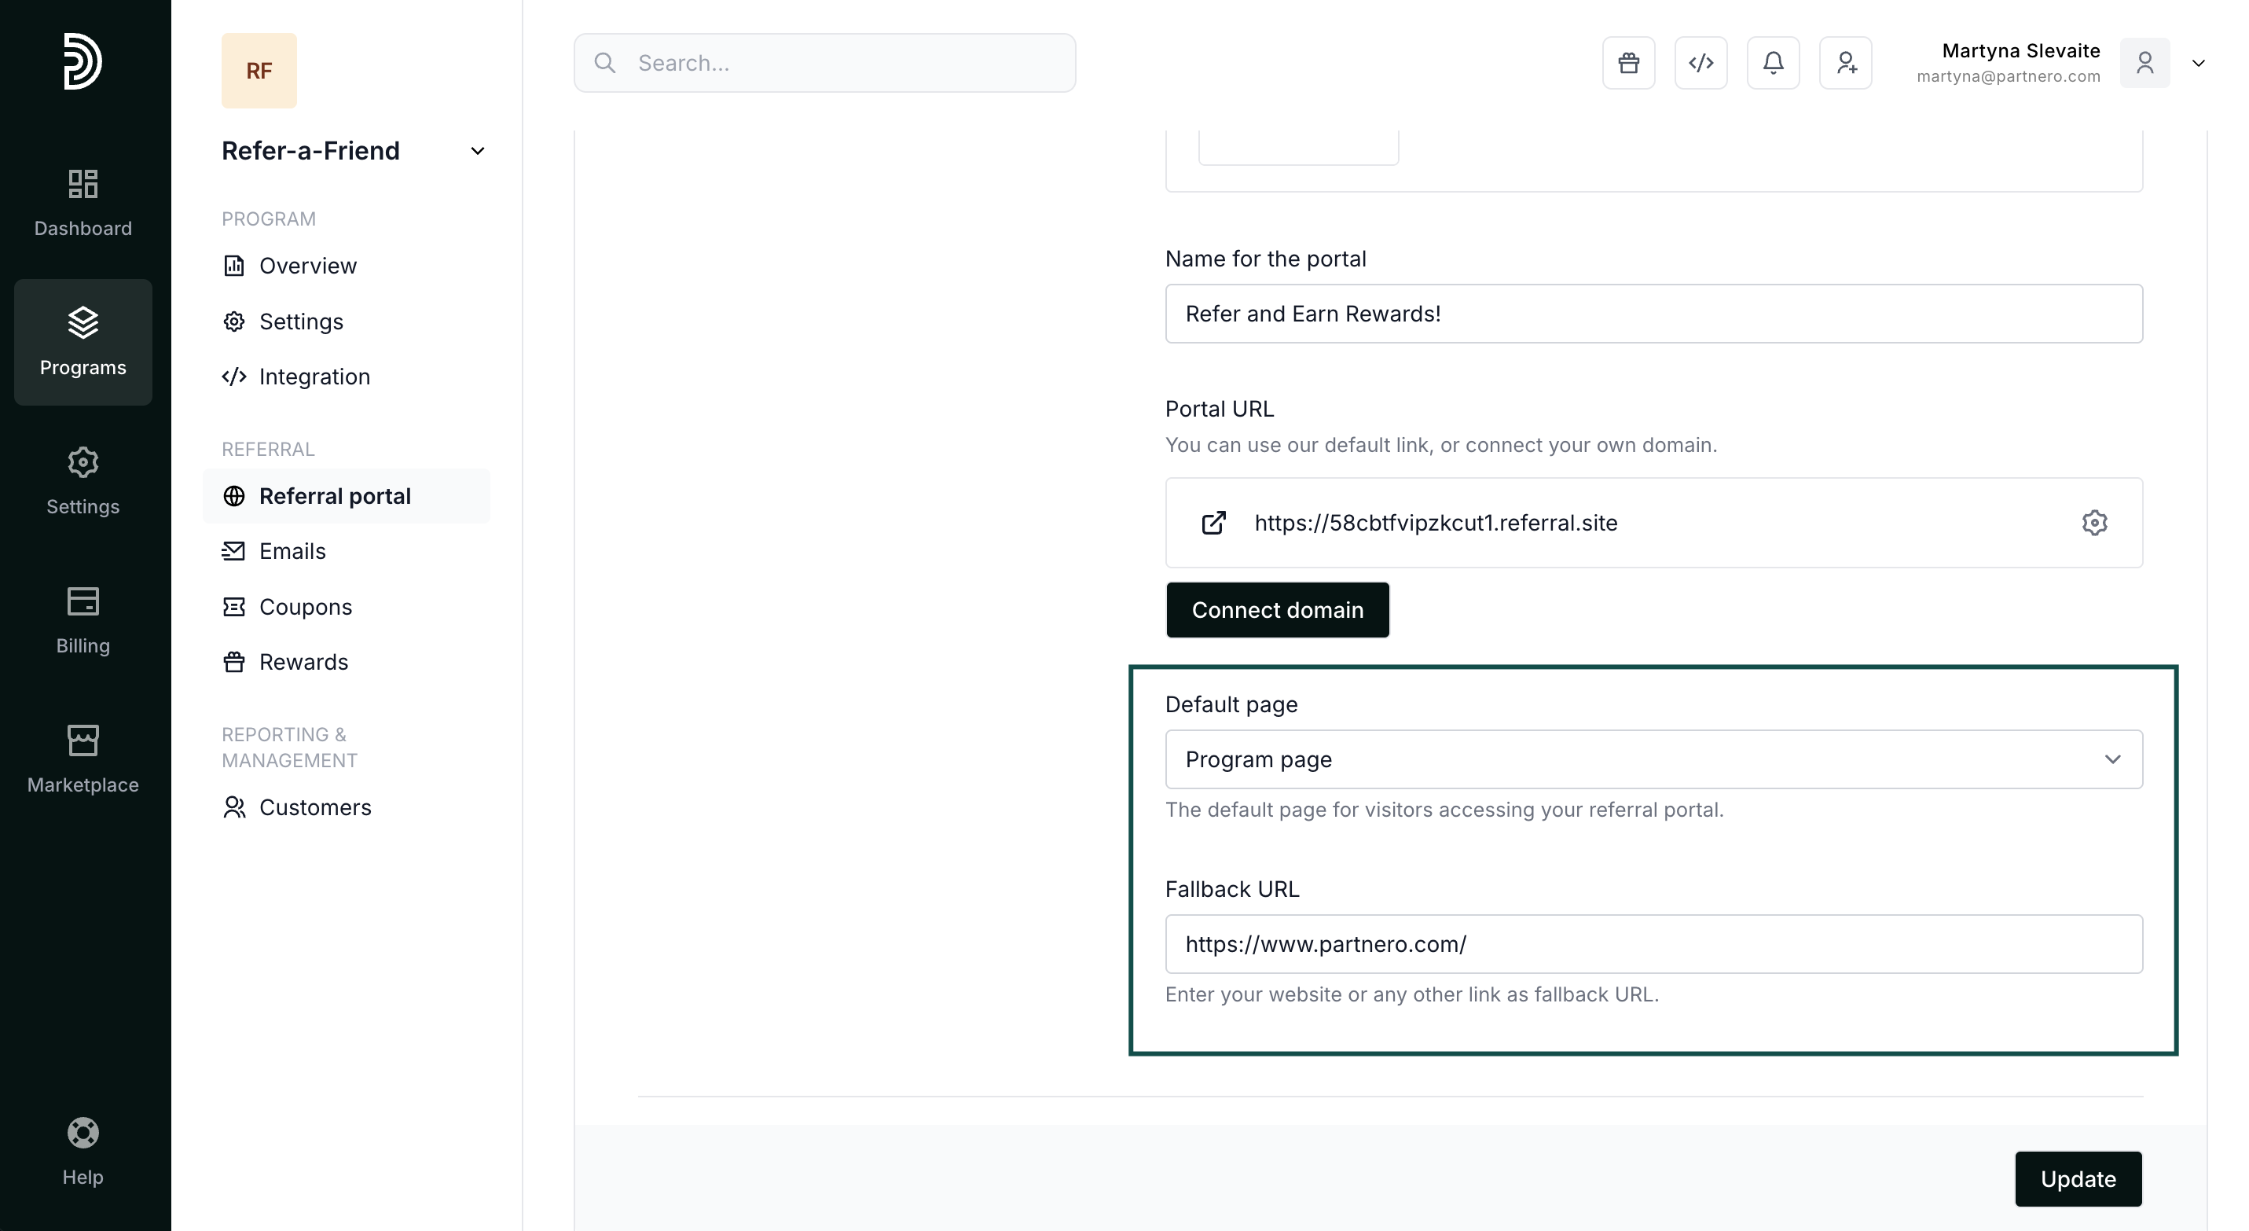Open Coupons menu item

[x=306, y=607]
